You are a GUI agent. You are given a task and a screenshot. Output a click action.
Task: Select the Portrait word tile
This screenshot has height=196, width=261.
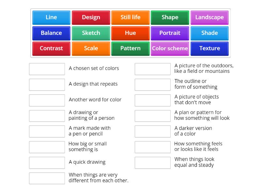(170, 33)
